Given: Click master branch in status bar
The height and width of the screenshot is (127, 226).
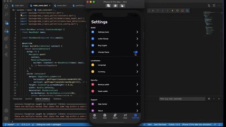Looking at the screenshot, I should point(10,125).
